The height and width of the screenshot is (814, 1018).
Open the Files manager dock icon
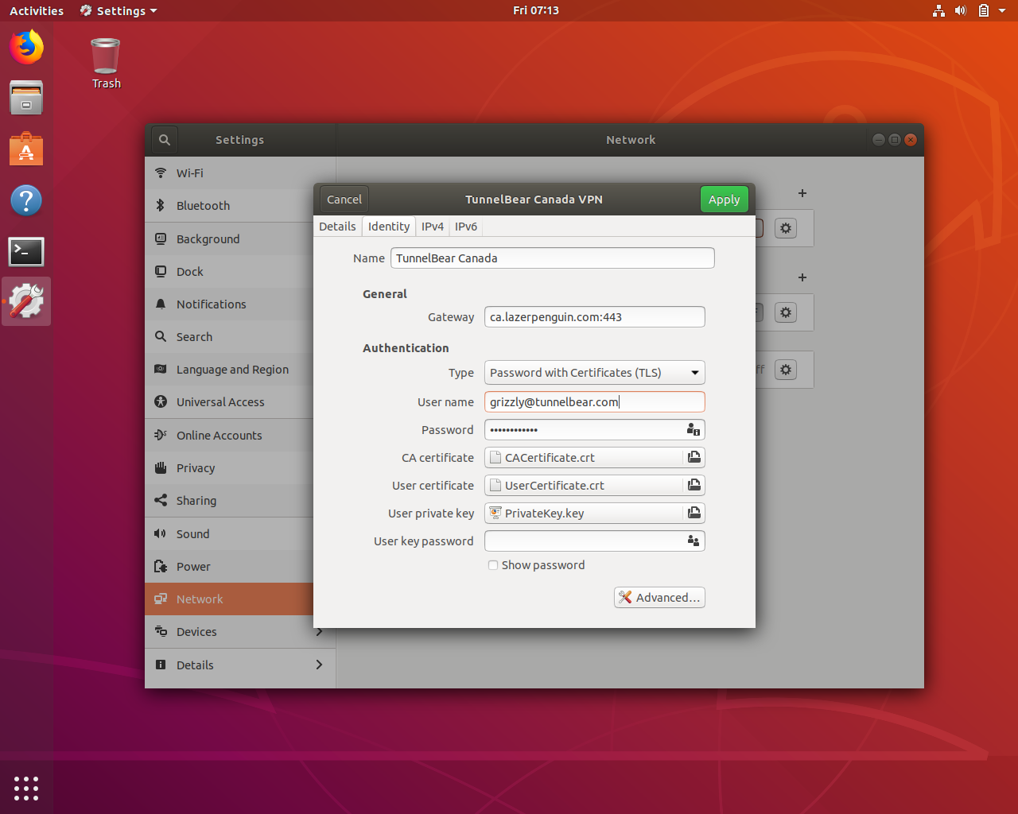point(26,98)
